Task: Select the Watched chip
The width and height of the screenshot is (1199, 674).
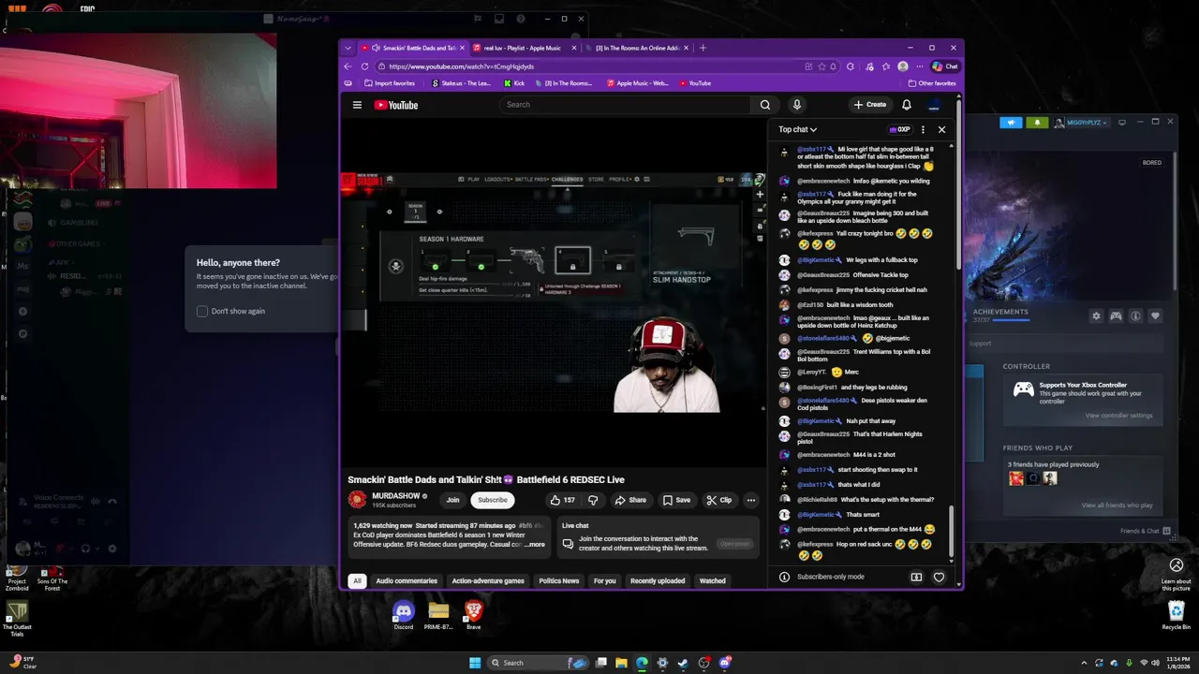Action: 713,580
